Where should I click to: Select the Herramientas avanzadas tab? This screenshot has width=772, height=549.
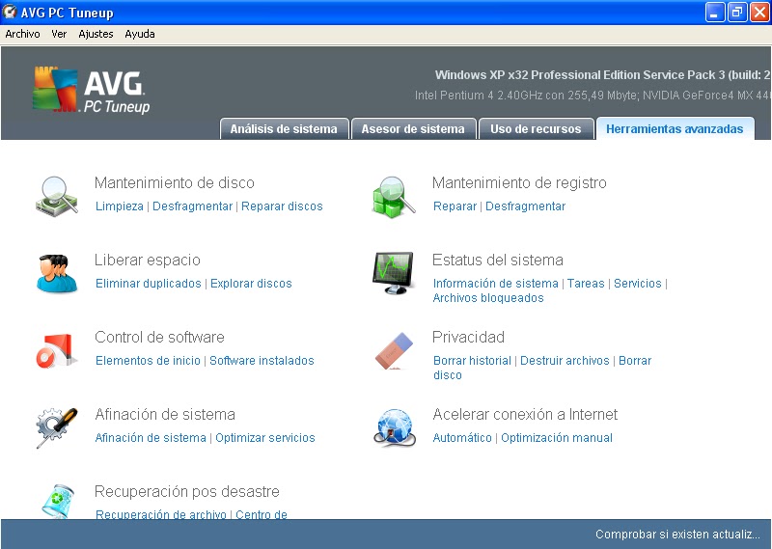tap(675, 128)
